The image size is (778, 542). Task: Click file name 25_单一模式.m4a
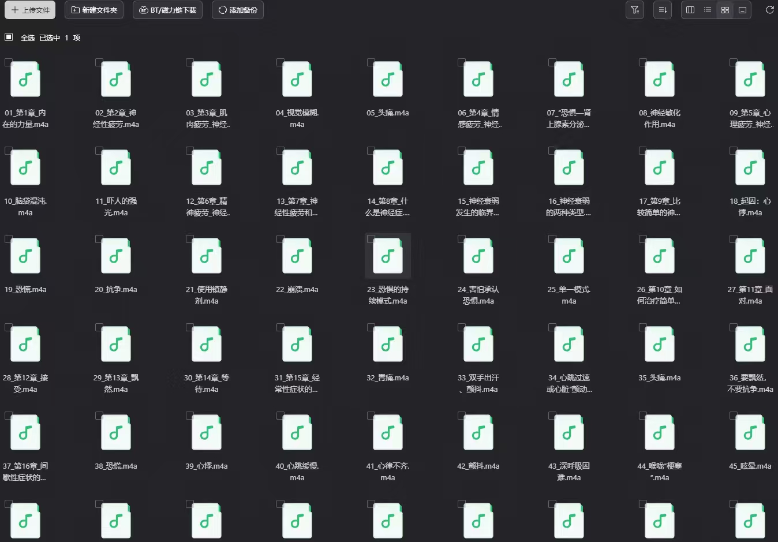pyautogui.click(x=569, y=295)
